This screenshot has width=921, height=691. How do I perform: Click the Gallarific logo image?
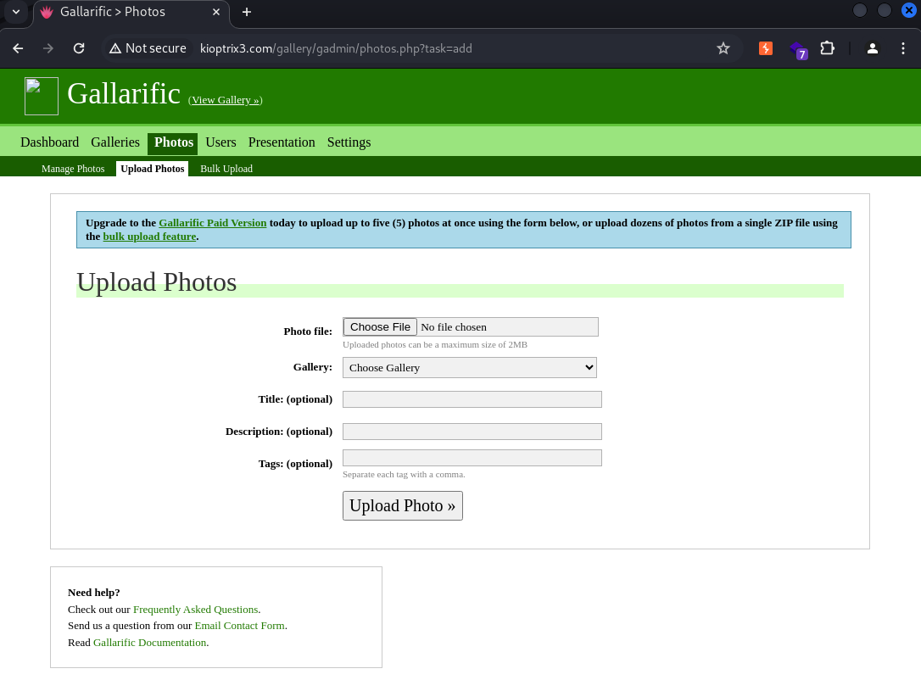(41, 97)
